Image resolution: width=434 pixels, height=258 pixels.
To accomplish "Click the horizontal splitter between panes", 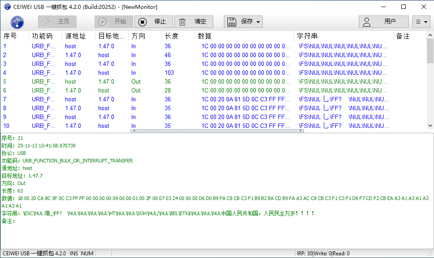I will (217, 131).
